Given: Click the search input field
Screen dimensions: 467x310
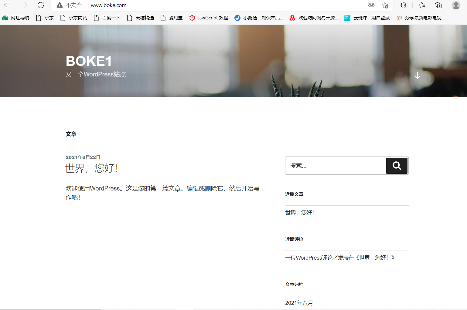Looking at the screenshot, I should (334, 166).
